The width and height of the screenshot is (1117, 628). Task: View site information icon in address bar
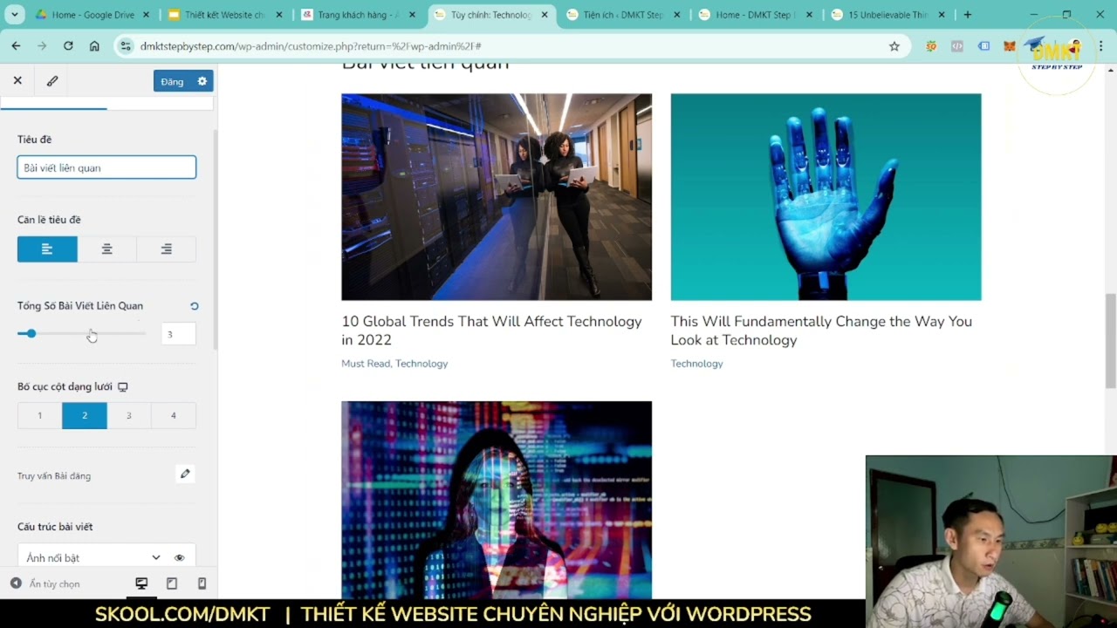126,46
